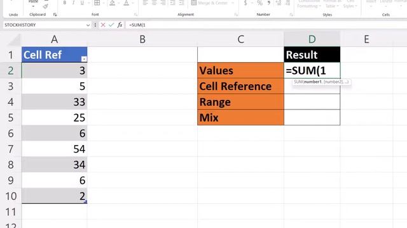Viewport: 407px width, 228px height.
Task: Confirm the formula with the checkmark icon
Action: (x=111, y=25)
